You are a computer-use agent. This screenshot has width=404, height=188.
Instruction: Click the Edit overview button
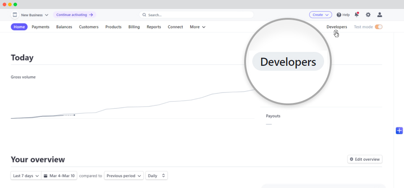coord(365,159)
